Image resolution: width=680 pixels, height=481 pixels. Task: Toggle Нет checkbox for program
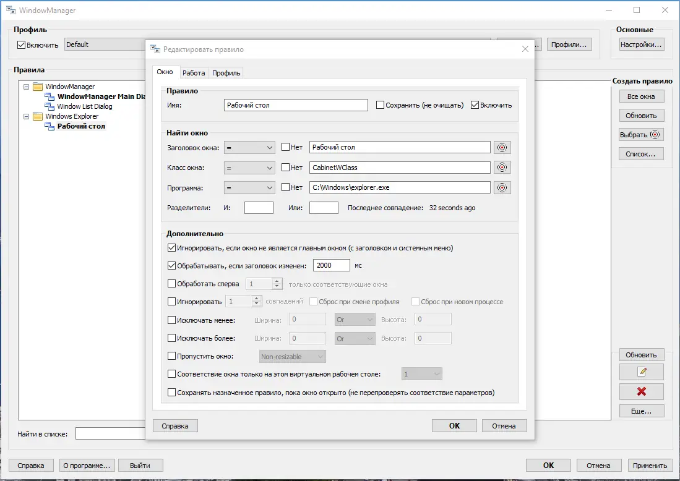tap(285, 187)
